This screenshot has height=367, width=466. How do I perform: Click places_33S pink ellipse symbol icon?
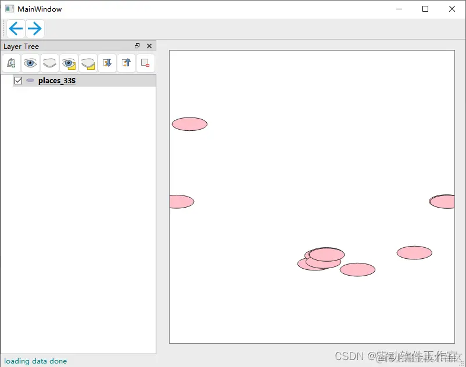coord(30,80)
